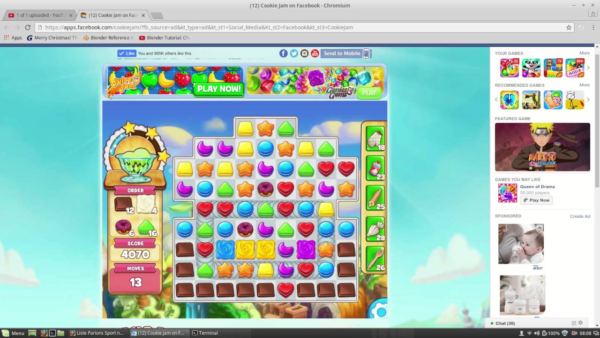600x338 pixels.
Task: Open the stickman recommended game
Action: point(575,100)
